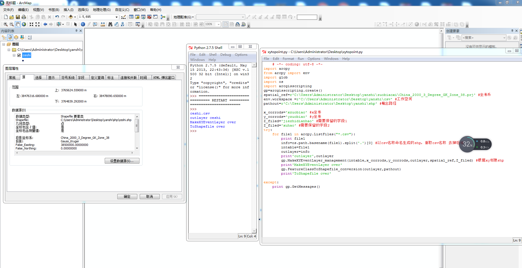522x268 pixels.
Task: Switch contents list to List By Visibility
Action: [16, 37]
